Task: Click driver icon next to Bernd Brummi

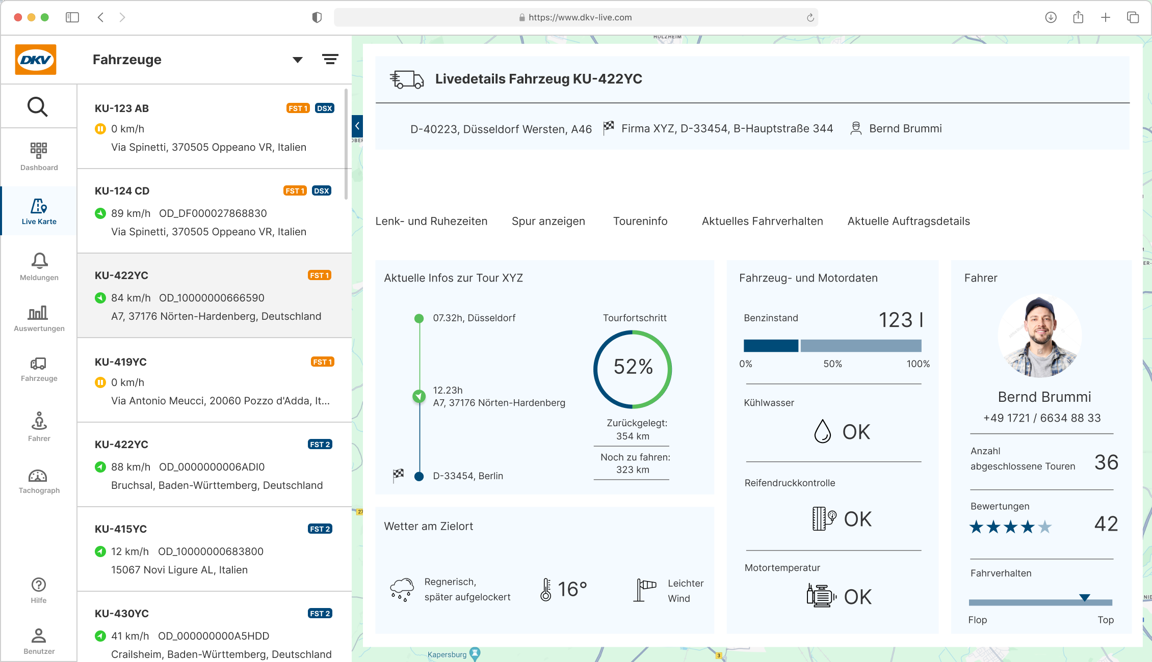Action: 856,128
